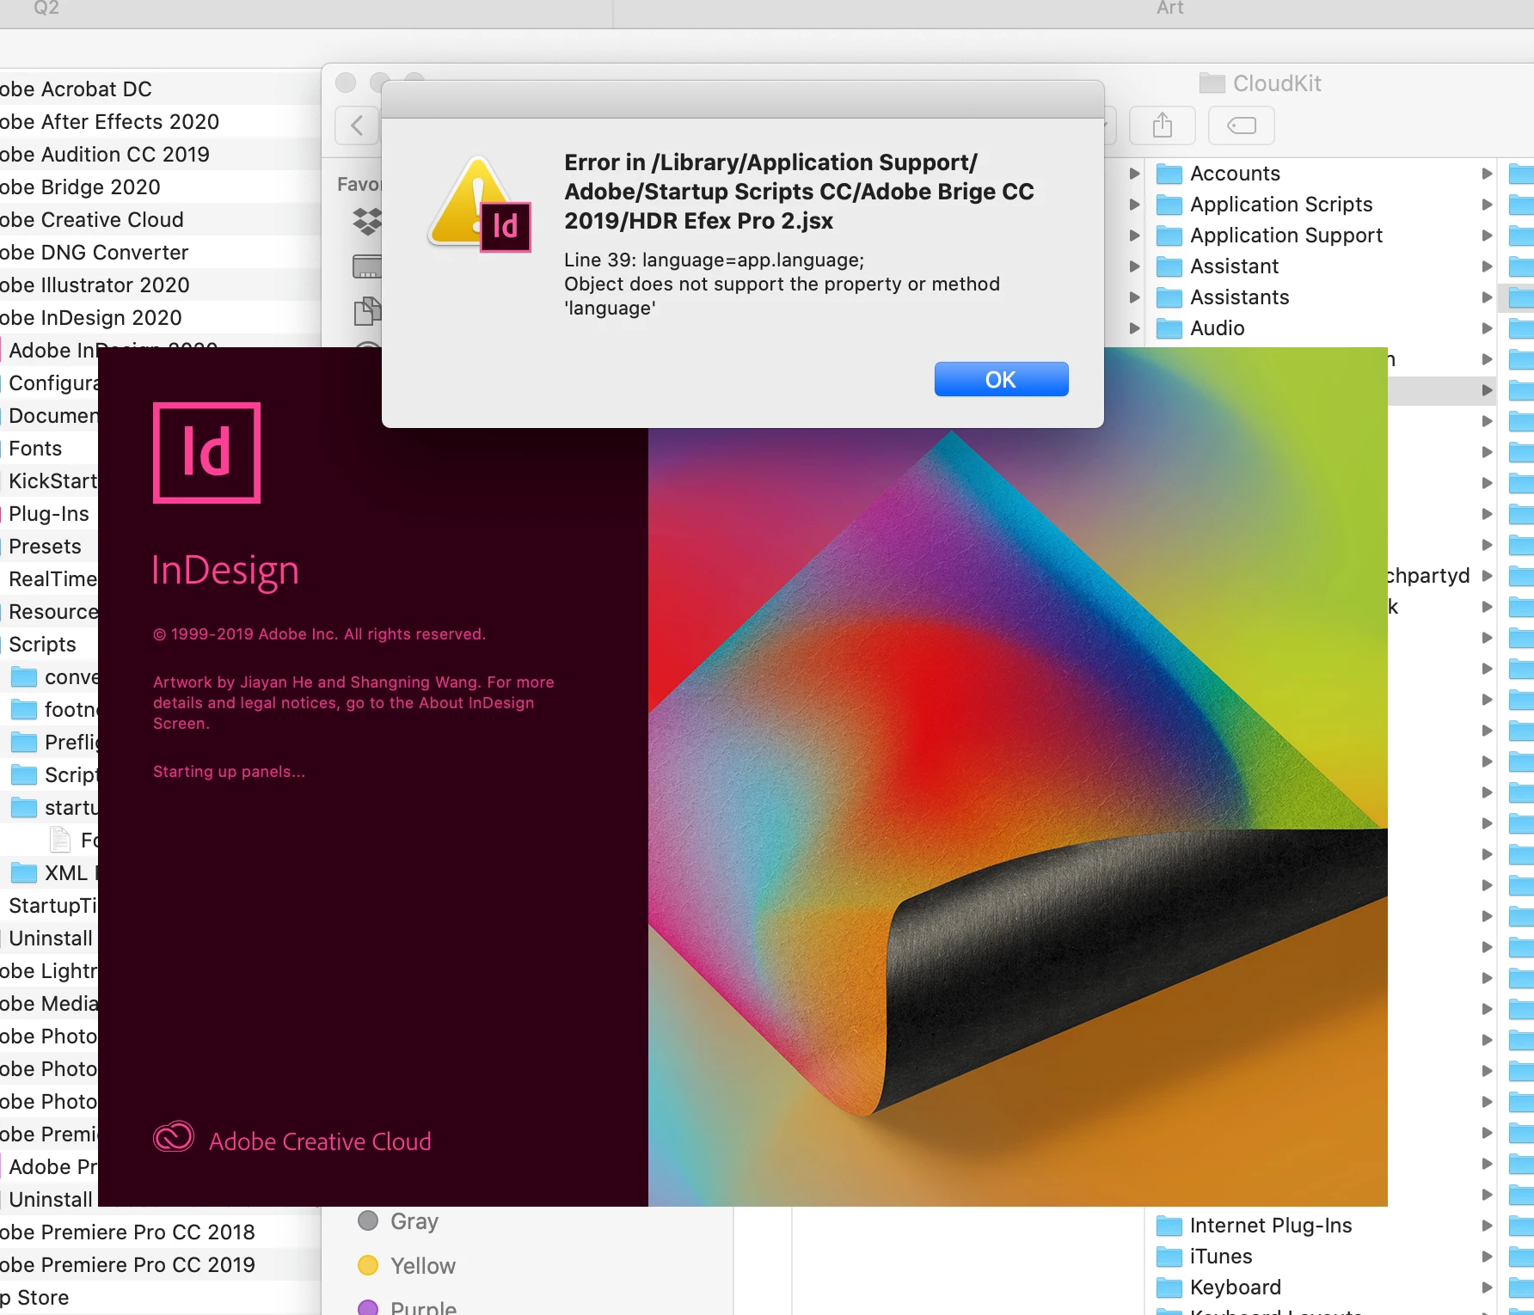Select Dropbox icon in Finder sidebar
This screenshot has height=1315, width=1534.
coord(367,221)
